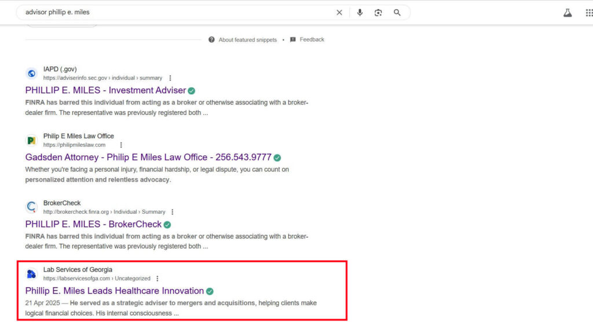Open Gadsden Attorney Philip E Miles result
Screen dimensions: 593x322
coord(148,157)
